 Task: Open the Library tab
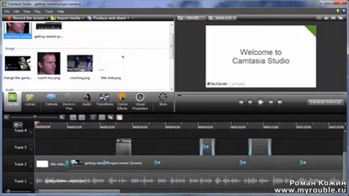(31, 100)
